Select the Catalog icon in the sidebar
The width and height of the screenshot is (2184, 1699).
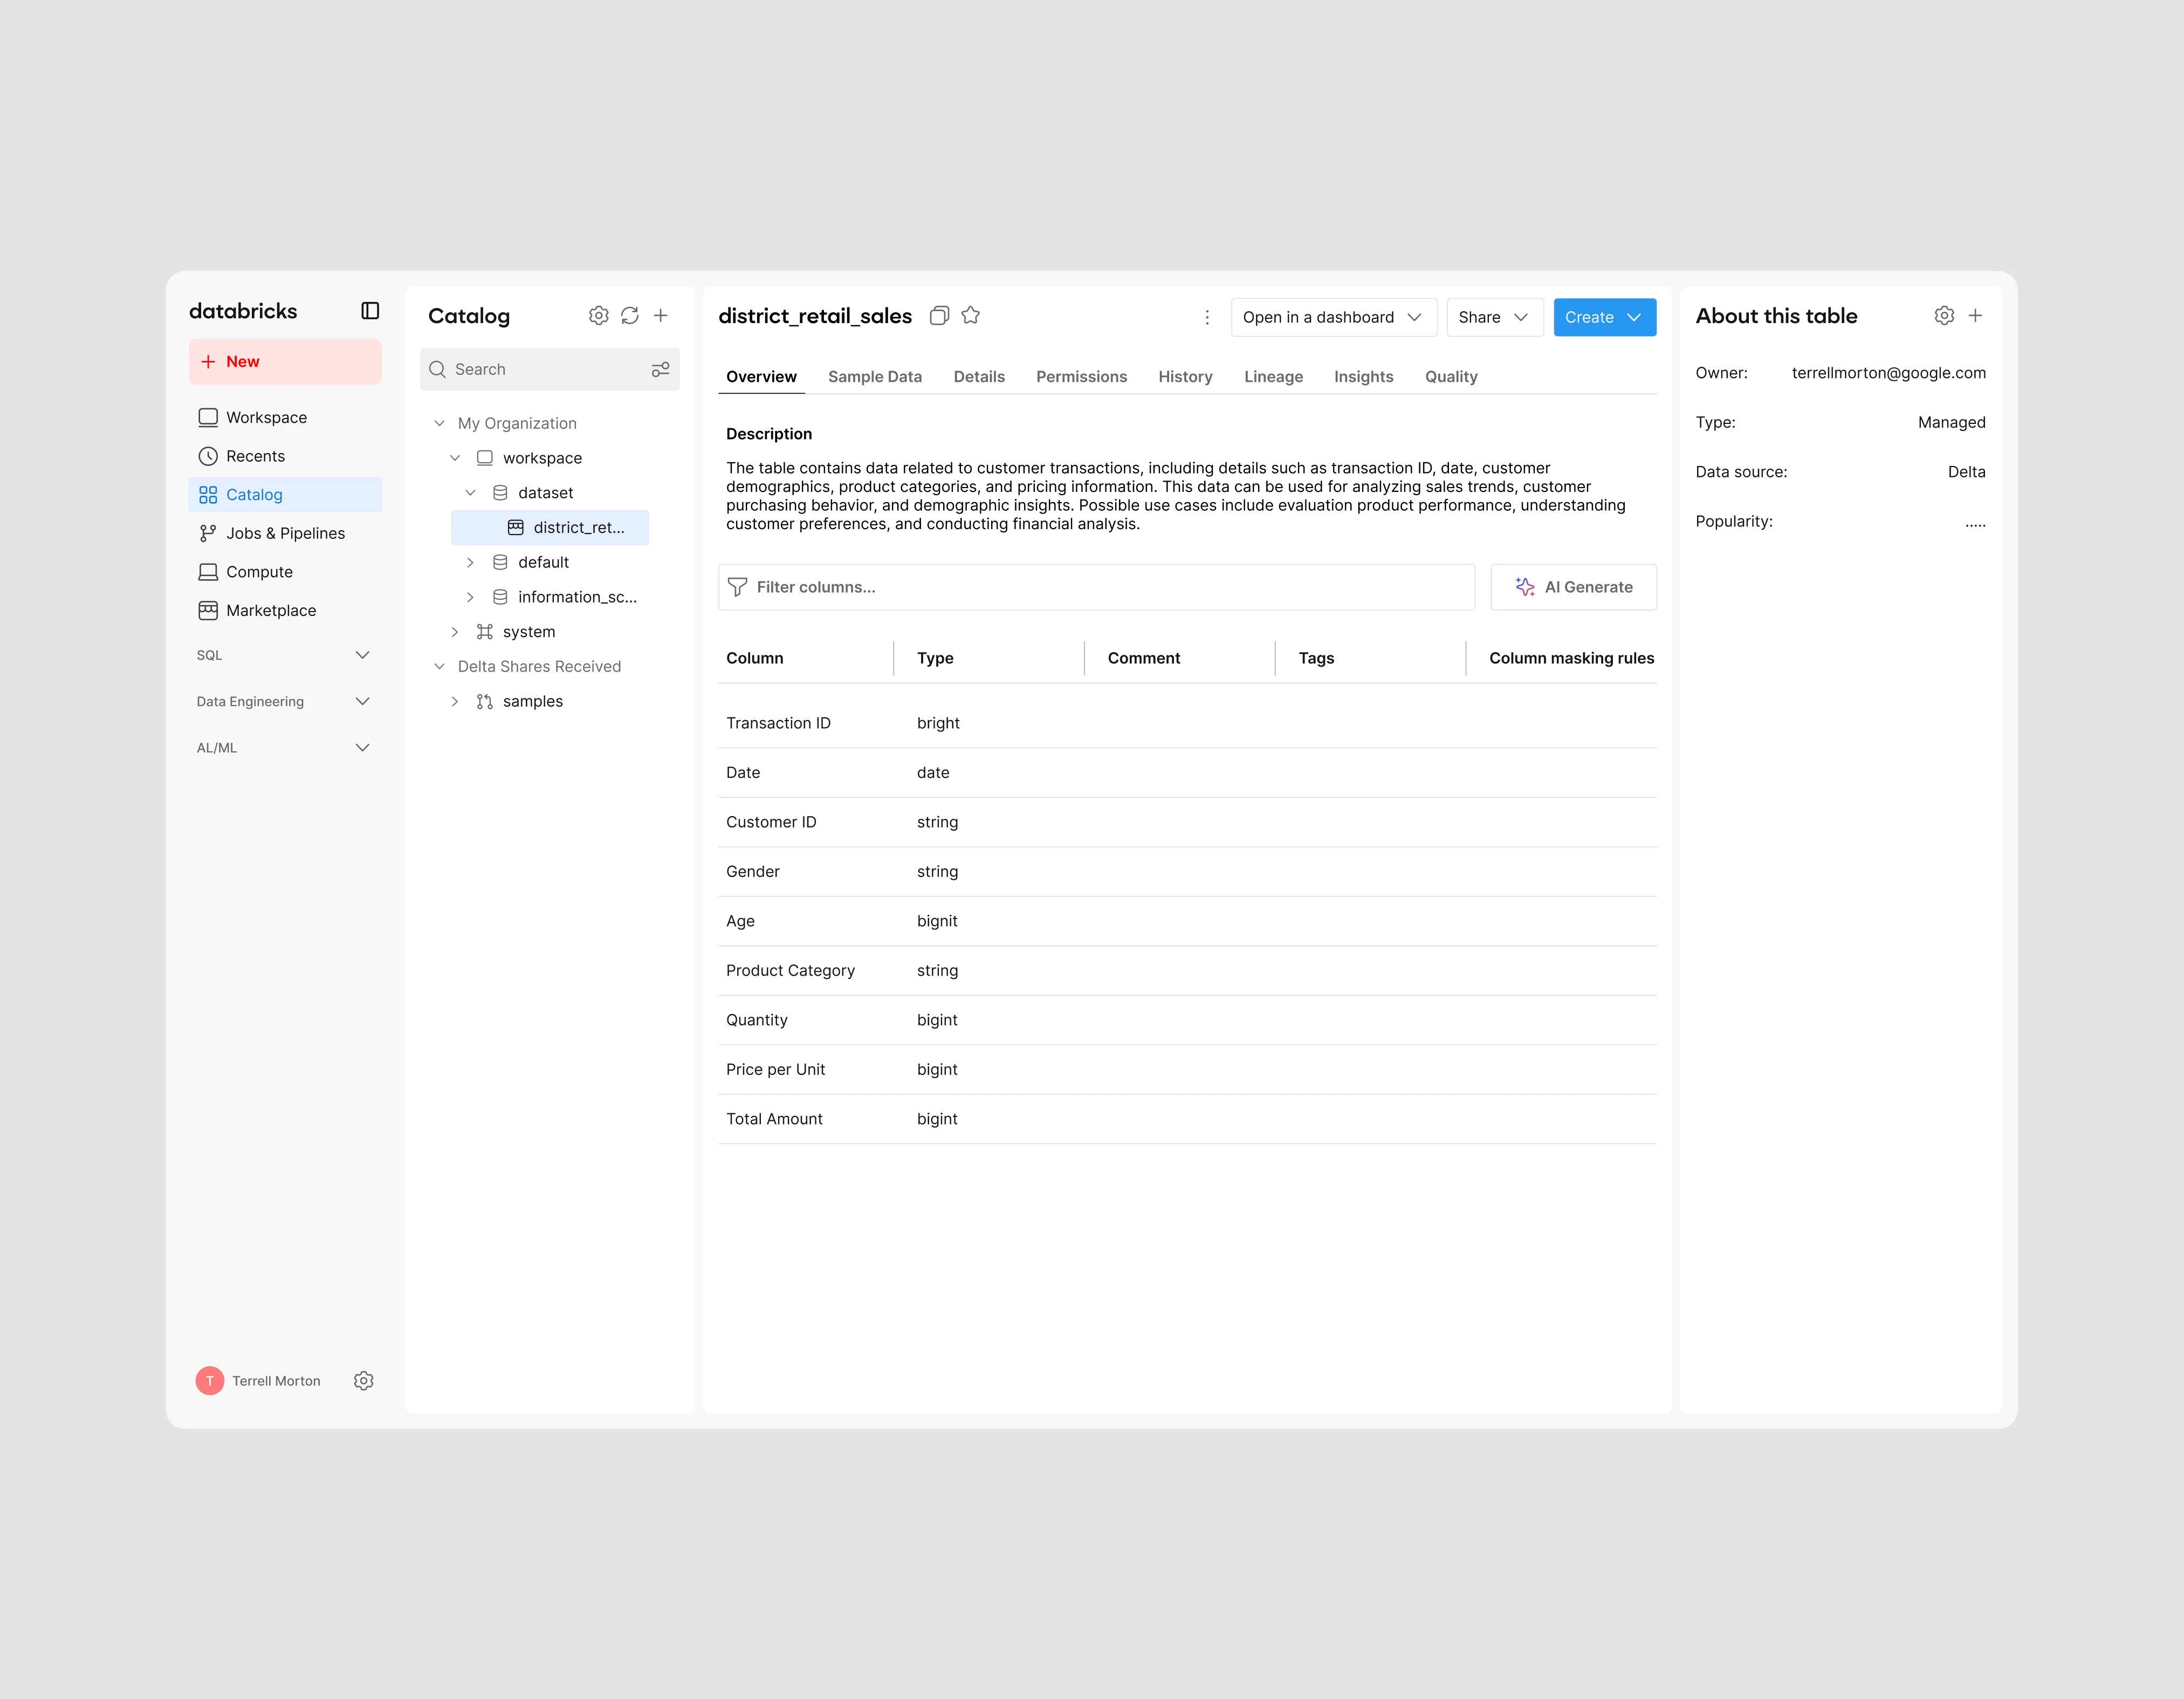208,494
